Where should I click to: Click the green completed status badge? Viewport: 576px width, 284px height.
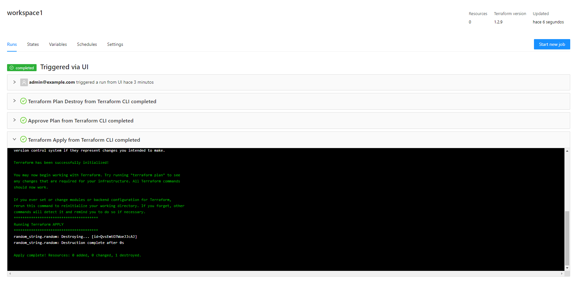coord(22,68)
